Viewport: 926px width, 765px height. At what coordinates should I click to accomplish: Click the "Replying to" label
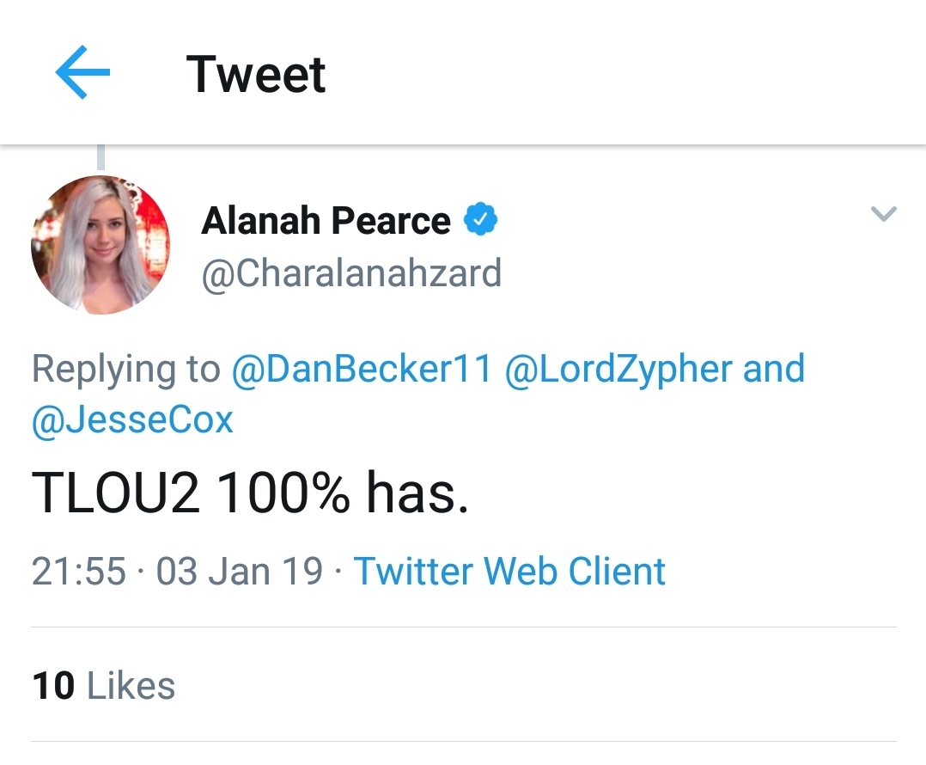coord(125,369)
